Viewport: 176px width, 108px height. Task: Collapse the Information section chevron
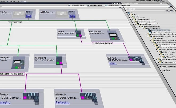tap(160, 66)
